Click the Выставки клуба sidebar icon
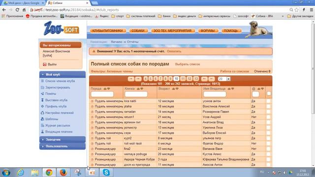Screen dimensions: 315x177 coord(42,100)
